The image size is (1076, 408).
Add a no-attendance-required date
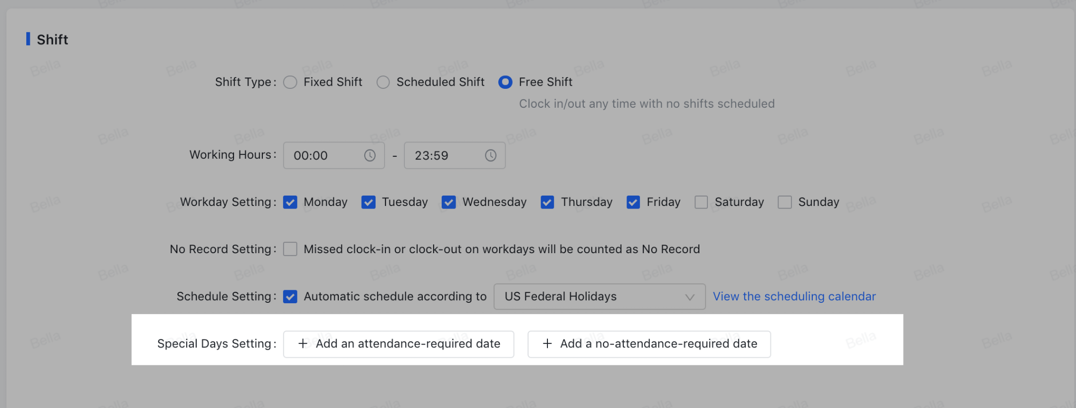pyautogui.click(x=649, y=343)
